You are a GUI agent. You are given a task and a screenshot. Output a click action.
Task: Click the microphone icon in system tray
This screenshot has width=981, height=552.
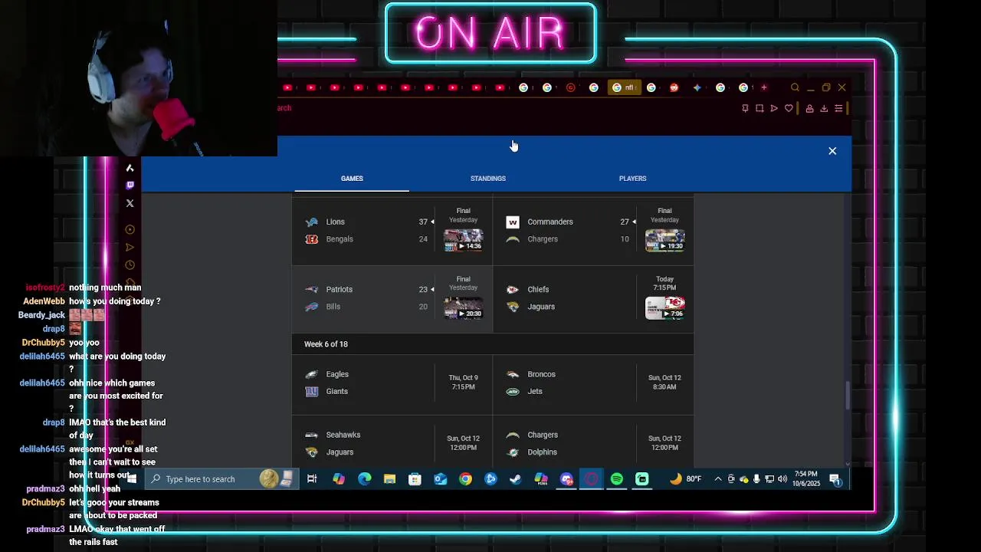coord(756,479)
